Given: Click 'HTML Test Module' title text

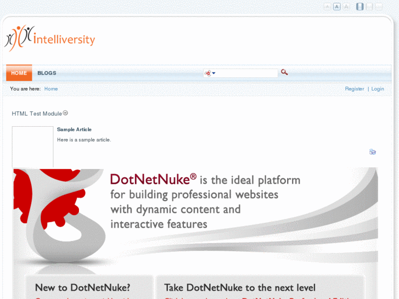Looking at the screenshot, I should [37, 114].
